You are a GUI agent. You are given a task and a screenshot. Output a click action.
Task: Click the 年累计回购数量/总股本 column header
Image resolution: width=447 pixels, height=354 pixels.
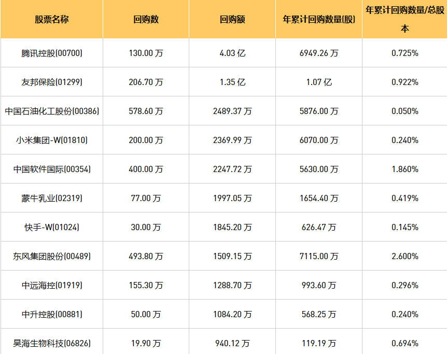pos(405,19)
